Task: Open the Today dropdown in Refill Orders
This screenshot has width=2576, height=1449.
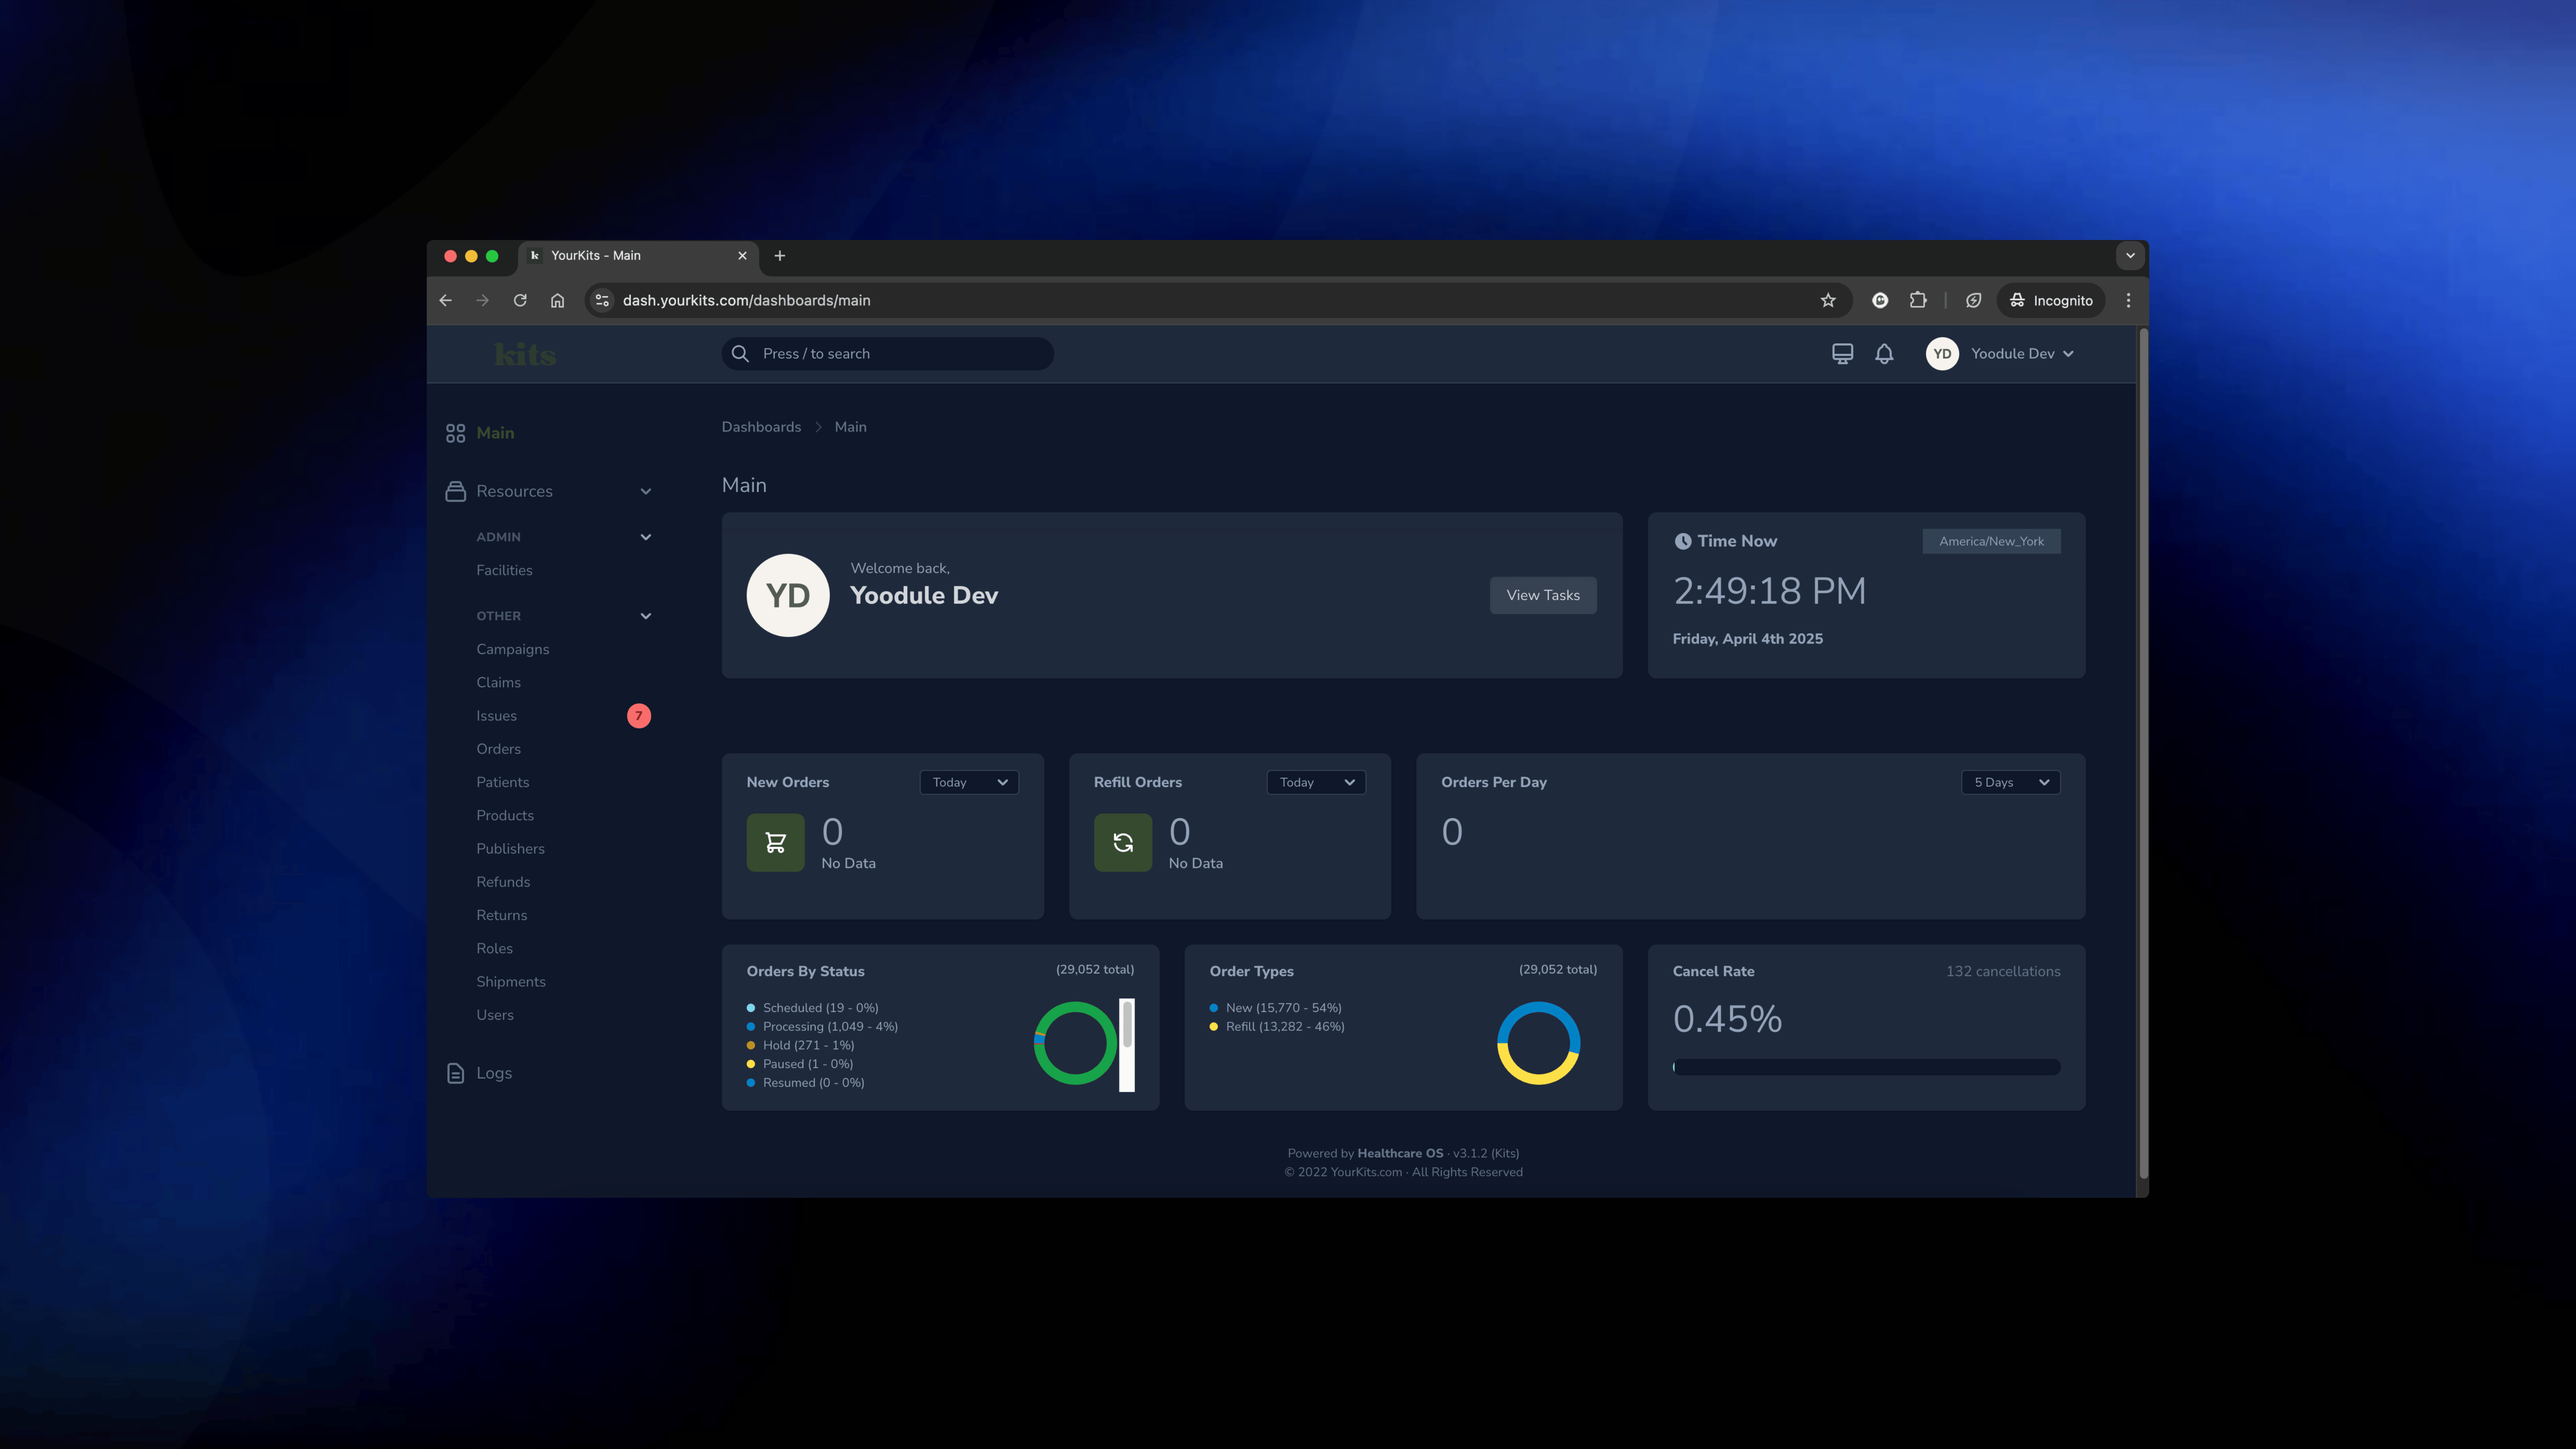Action: [1315, 782]
